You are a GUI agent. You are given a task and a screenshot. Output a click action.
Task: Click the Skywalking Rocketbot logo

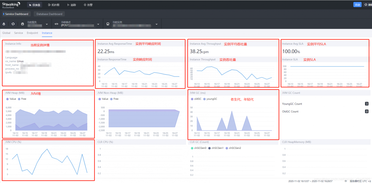point(11,5)
